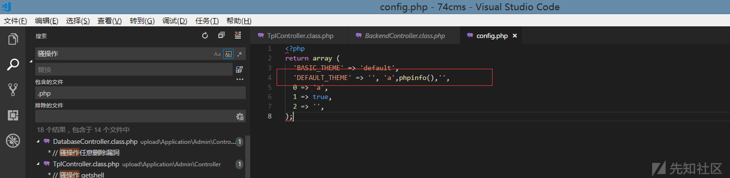Click the replace (替换) input field

[x=134, y=69]
